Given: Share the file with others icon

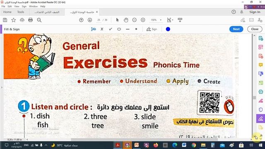Looking at the screenshot, I should tap(260, 20).
